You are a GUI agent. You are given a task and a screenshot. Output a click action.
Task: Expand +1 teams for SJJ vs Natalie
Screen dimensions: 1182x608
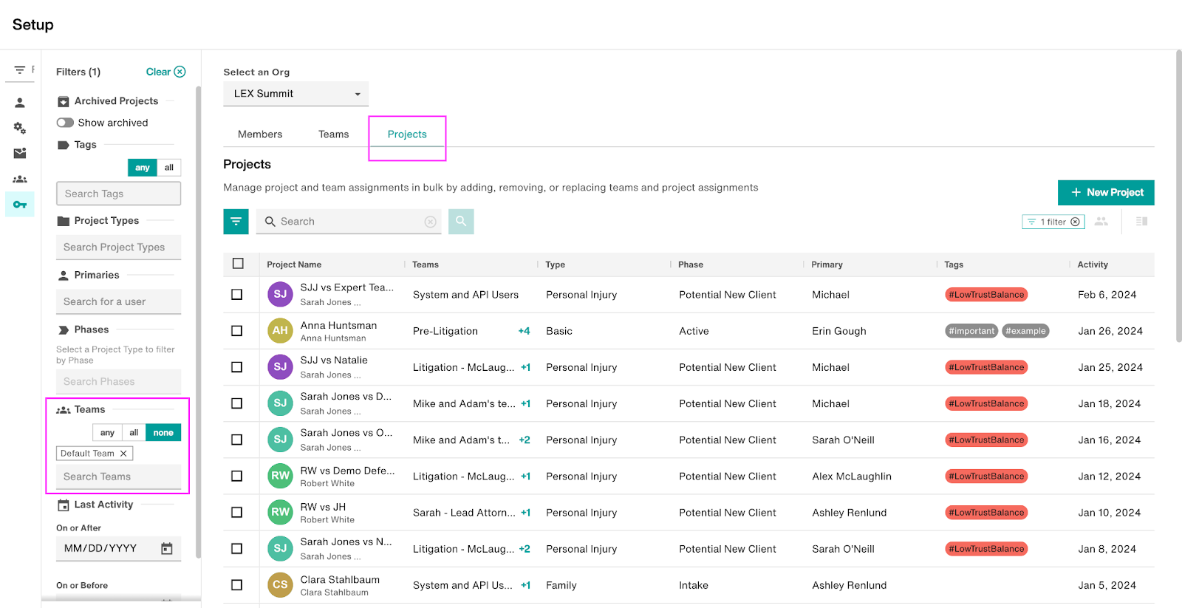[x=525, y=367]
